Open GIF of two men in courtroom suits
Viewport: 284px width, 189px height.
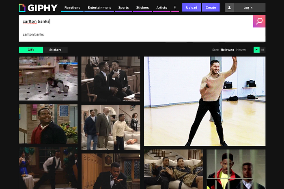pos(111,79)
